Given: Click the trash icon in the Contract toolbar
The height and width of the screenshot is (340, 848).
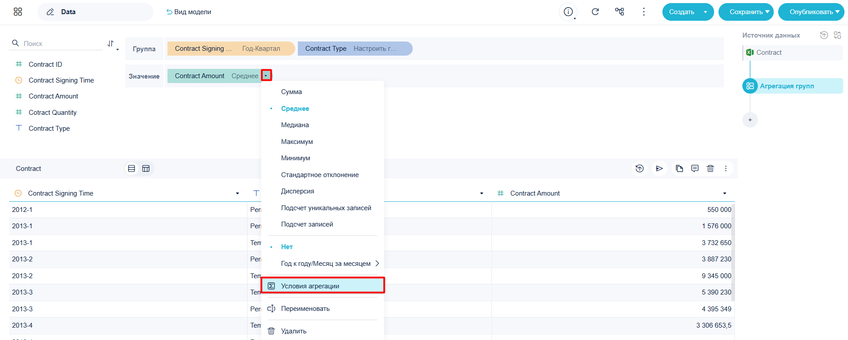Looking at the screenshot, I should [x=710, y=168].
